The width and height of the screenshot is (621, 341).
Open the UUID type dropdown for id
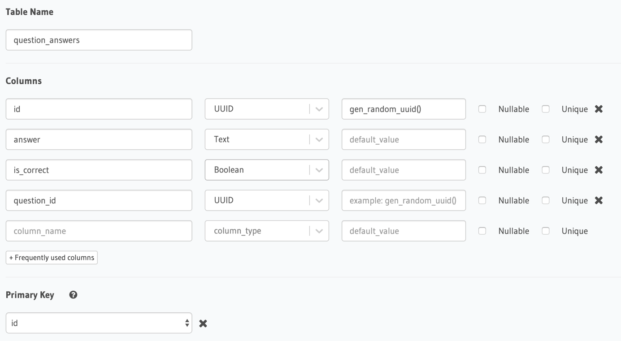click(267, 109)
